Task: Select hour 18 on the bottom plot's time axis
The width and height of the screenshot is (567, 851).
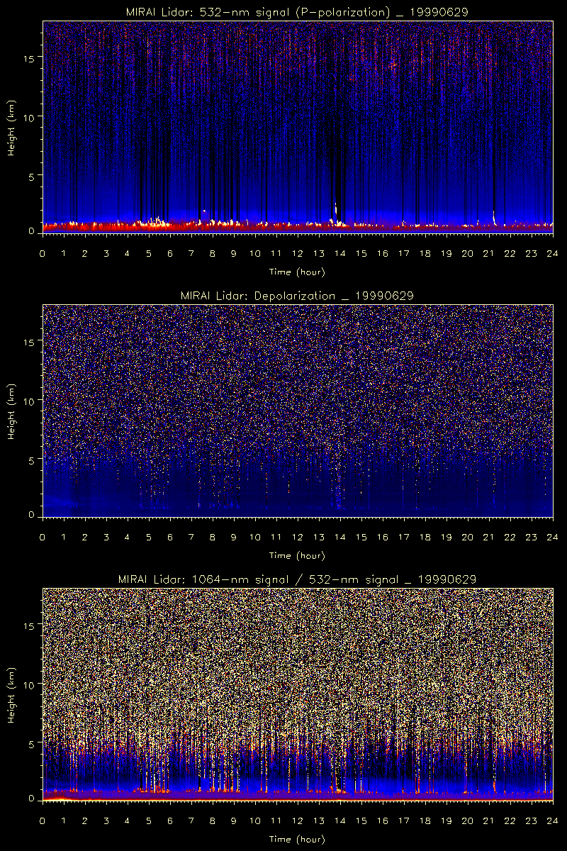Action: 425,821
